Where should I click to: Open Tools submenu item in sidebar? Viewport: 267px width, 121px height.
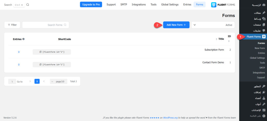262,63
